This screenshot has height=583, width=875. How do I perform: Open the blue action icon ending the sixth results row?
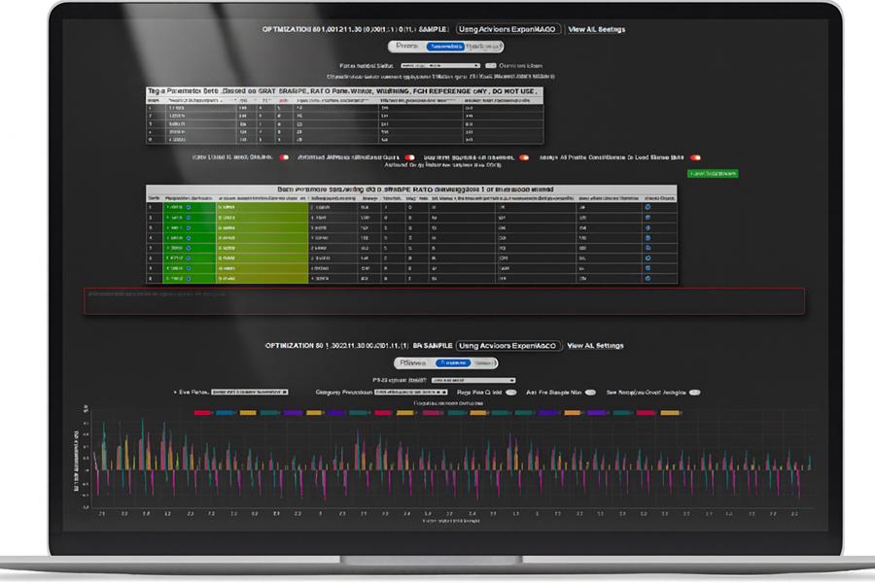click(x=647, y=258)
